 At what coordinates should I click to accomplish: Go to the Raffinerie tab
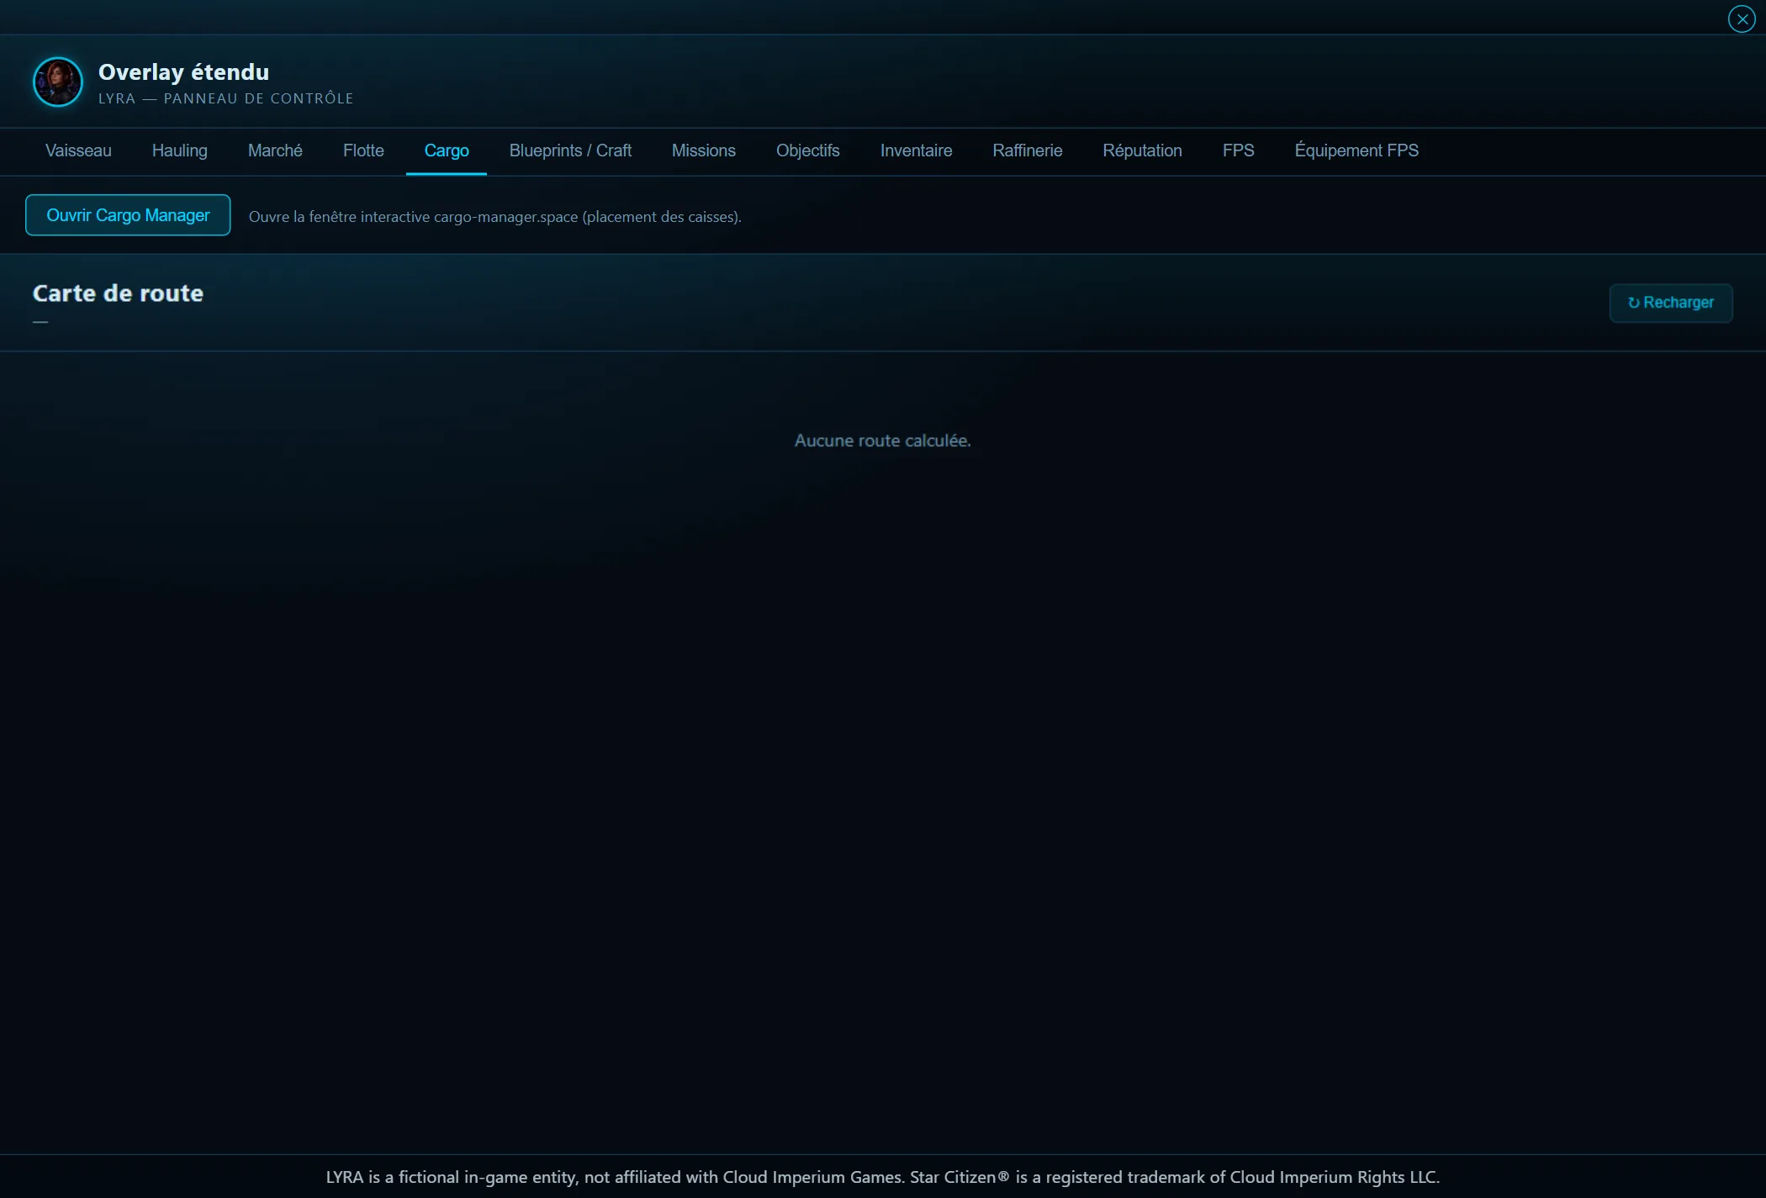[x=1028, y=150]
